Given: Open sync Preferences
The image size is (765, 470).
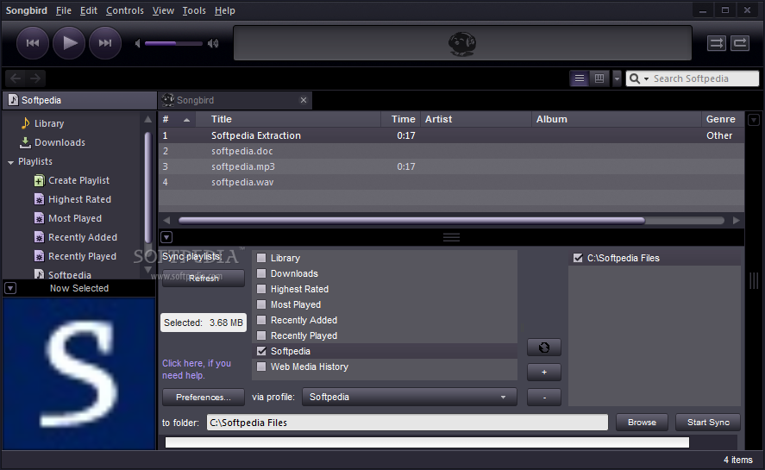Looking at the screenshot, I should point(204,398).
